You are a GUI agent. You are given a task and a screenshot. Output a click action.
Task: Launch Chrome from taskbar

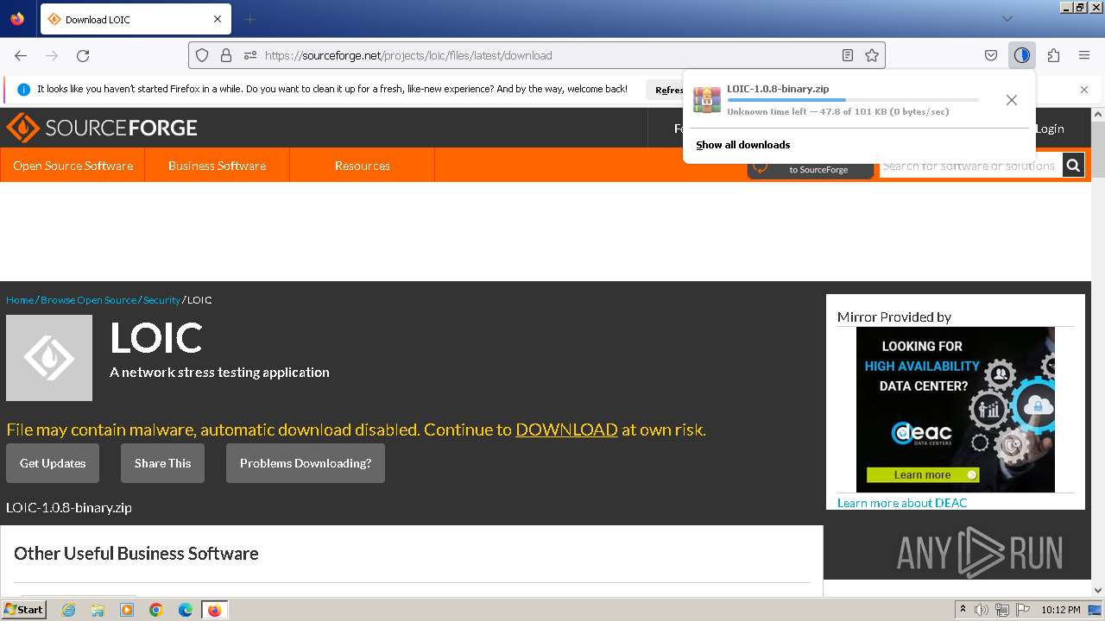pyautogui.click(x=156, y=610)
